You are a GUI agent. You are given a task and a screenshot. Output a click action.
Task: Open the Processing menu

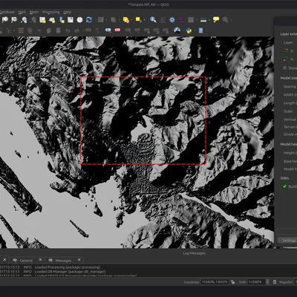pos(50,12)
